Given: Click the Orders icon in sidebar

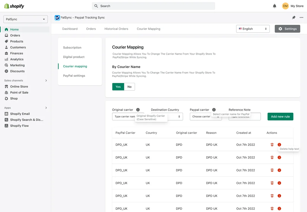Looking at the screenshot, I should pos(6,35).
